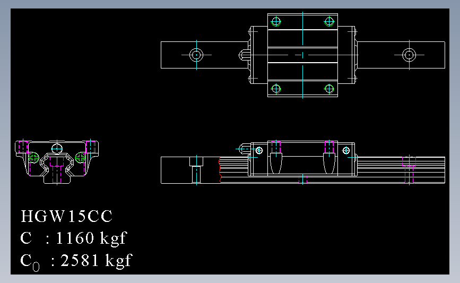
Task: Select bottom-right green bolt hole on block
Action: click(329, 89)
